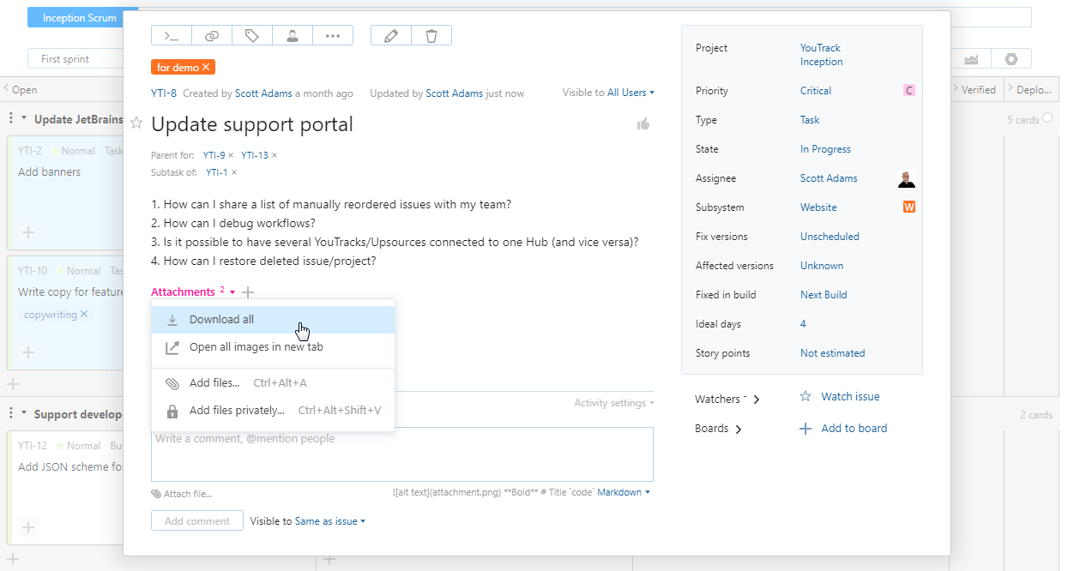Click the pencil edit issue icon
Viewport: 1074px width, 571px height.
(x=391, y=36)
